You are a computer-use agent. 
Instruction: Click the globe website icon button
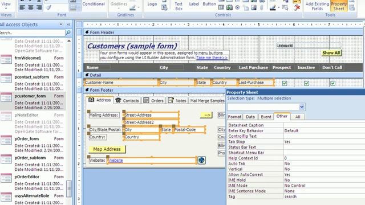[201, 160]
